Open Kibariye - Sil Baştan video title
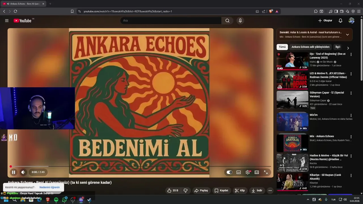 coord(325,177)
